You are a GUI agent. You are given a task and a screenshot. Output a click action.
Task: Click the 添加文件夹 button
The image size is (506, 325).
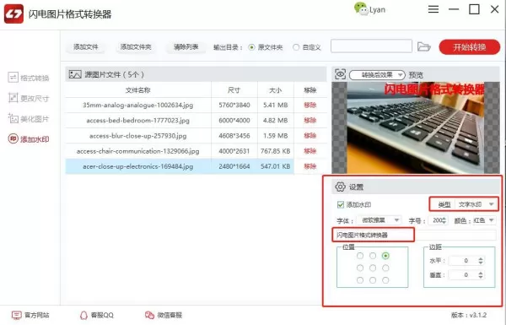pyautogui.click(x=136, y=46)
